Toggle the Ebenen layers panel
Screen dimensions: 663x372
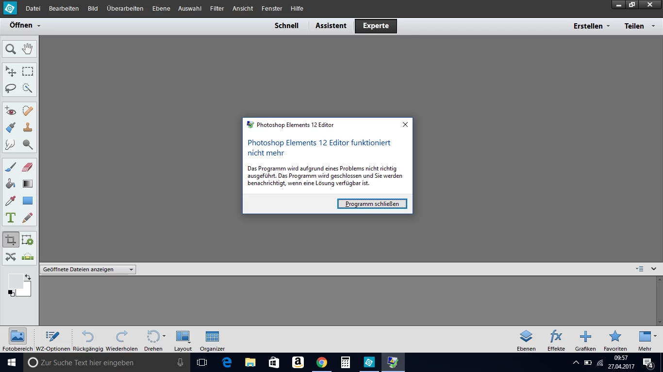pos(526,340)
